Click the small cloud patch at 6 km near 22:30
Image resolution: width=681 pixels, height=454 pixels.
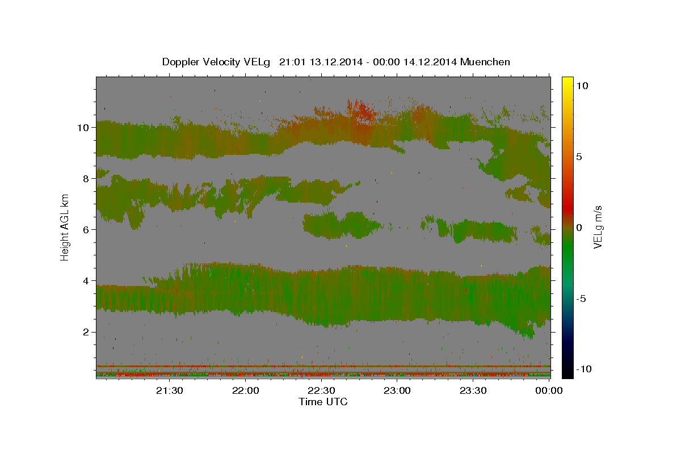coord(340,226)
